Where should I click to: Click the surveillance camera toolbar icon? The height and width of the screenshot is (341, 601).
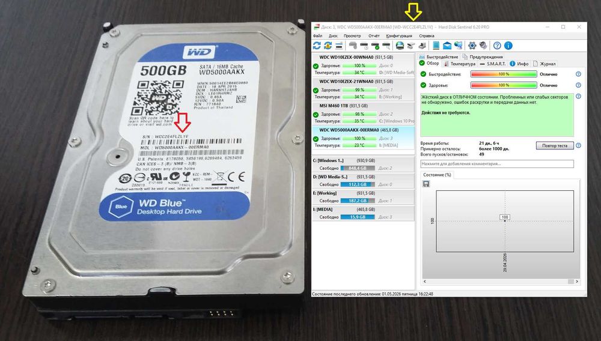pyautogui.click(x=411, y=46)
